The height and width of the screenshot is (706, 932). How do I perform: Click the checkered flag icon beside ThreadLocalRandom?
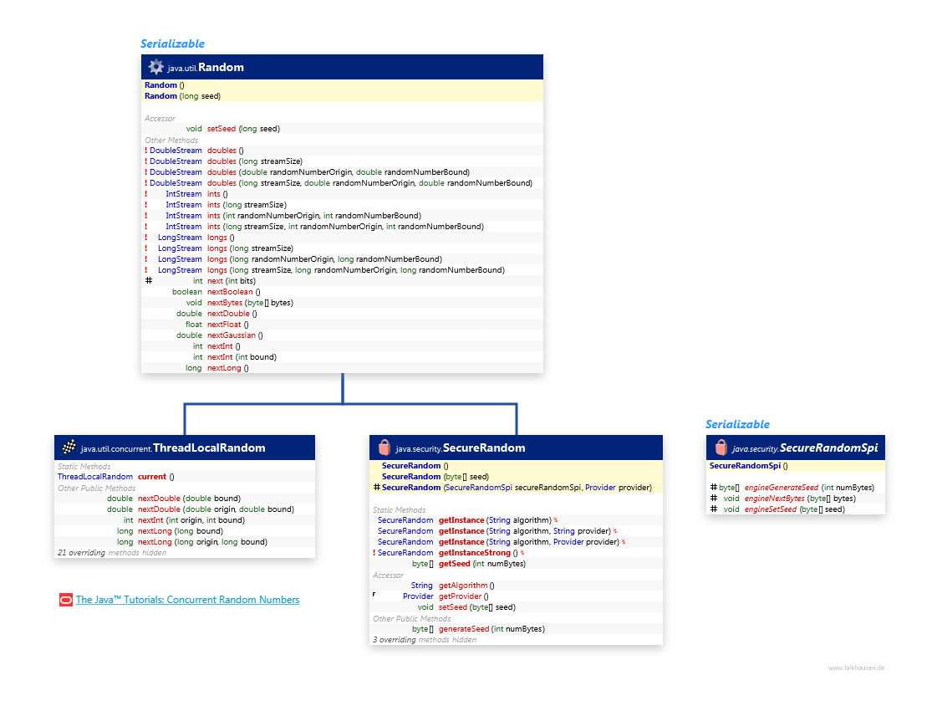(x=69, y=448)
